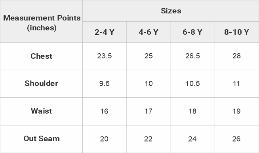Screen dimensions: 259x153
Task: Click the waist value 17
Action: coord(149,111)
